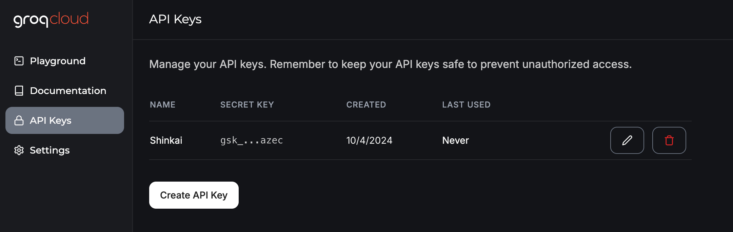The height and width of the screenshot is (232, 733).
Task: Open Settings via the gear icon
Action: [x=19, y=150]
